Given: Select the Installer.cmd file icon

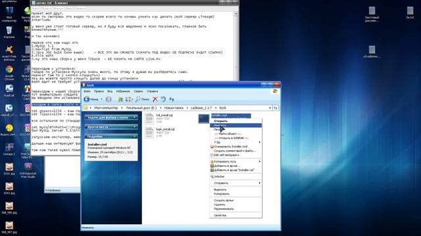Looking at the screenshot, I should (204, 119).
